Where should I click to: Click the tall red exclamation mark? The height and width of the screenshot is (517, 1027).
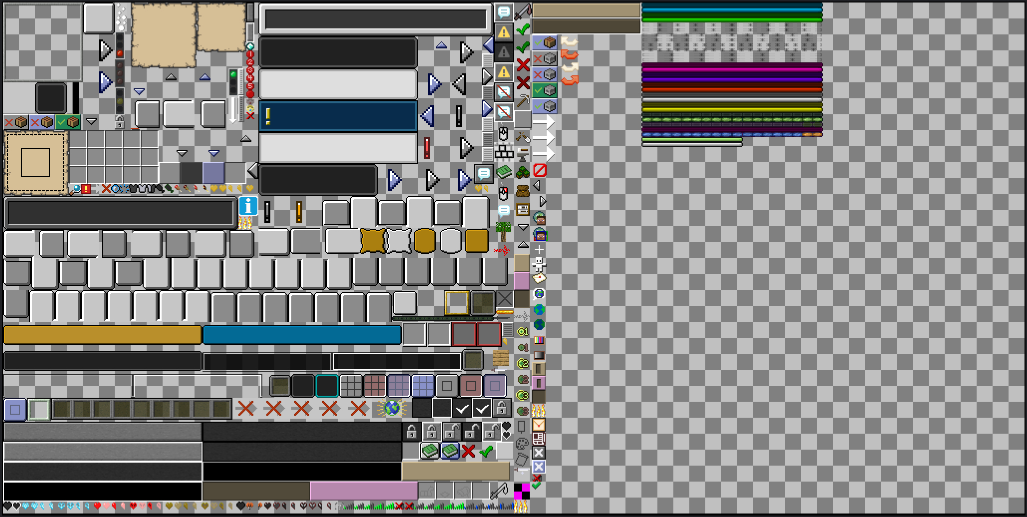click(x=427, y=148)
